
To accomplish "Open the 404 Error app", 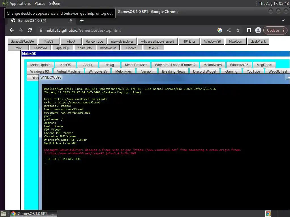I will pos(189,42).
